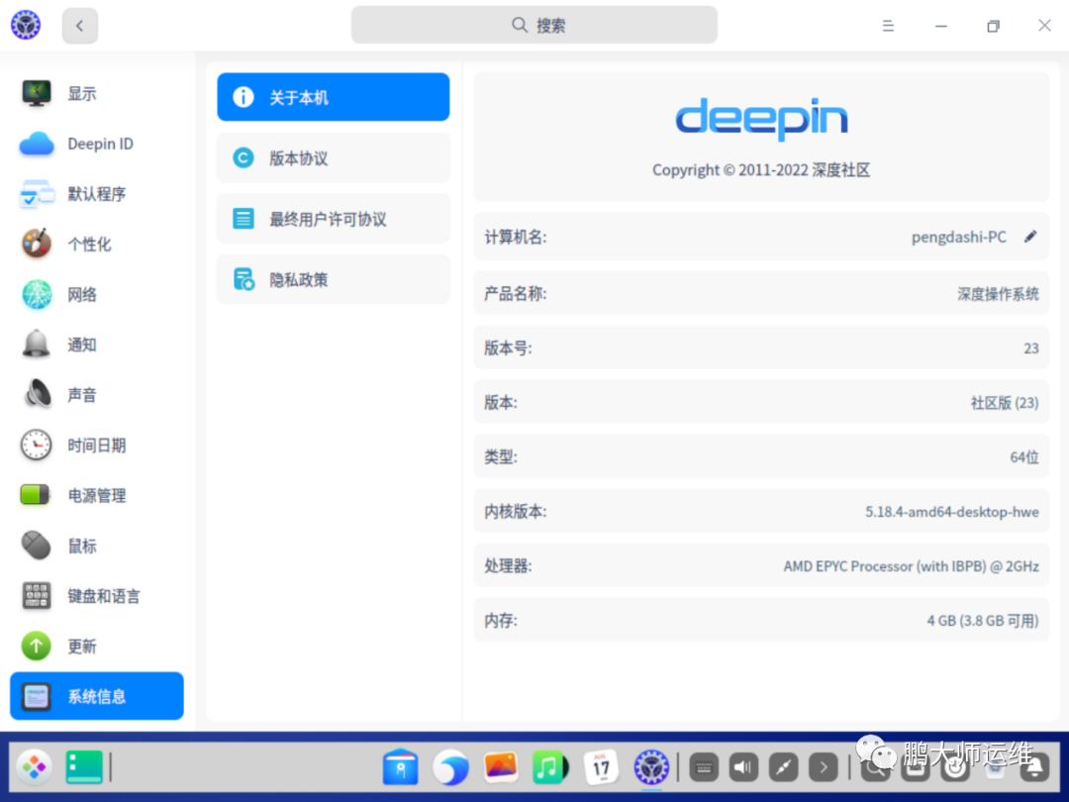Click the 社区版 (23) edition value

click(1005, 403)
